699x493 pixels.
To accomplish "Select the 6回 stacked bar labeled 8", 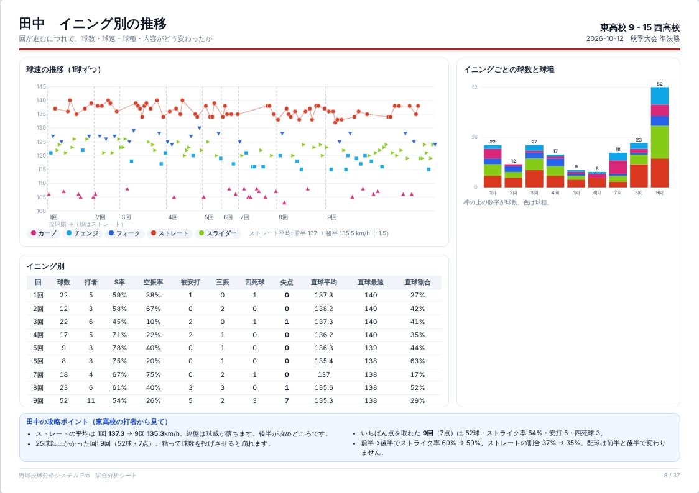I will [x=597, y=180].
